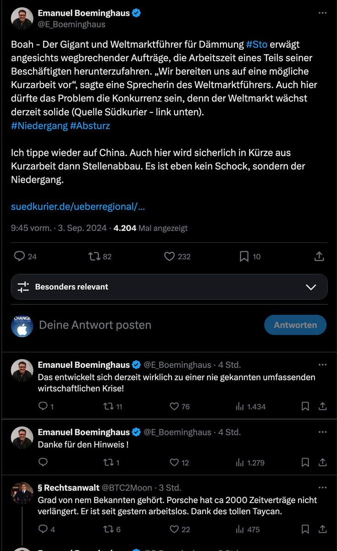Expand the 'Besonders relevant' sort dropdown
The height and width of the screenshot is (551, 337).
[x=311, y=287]
